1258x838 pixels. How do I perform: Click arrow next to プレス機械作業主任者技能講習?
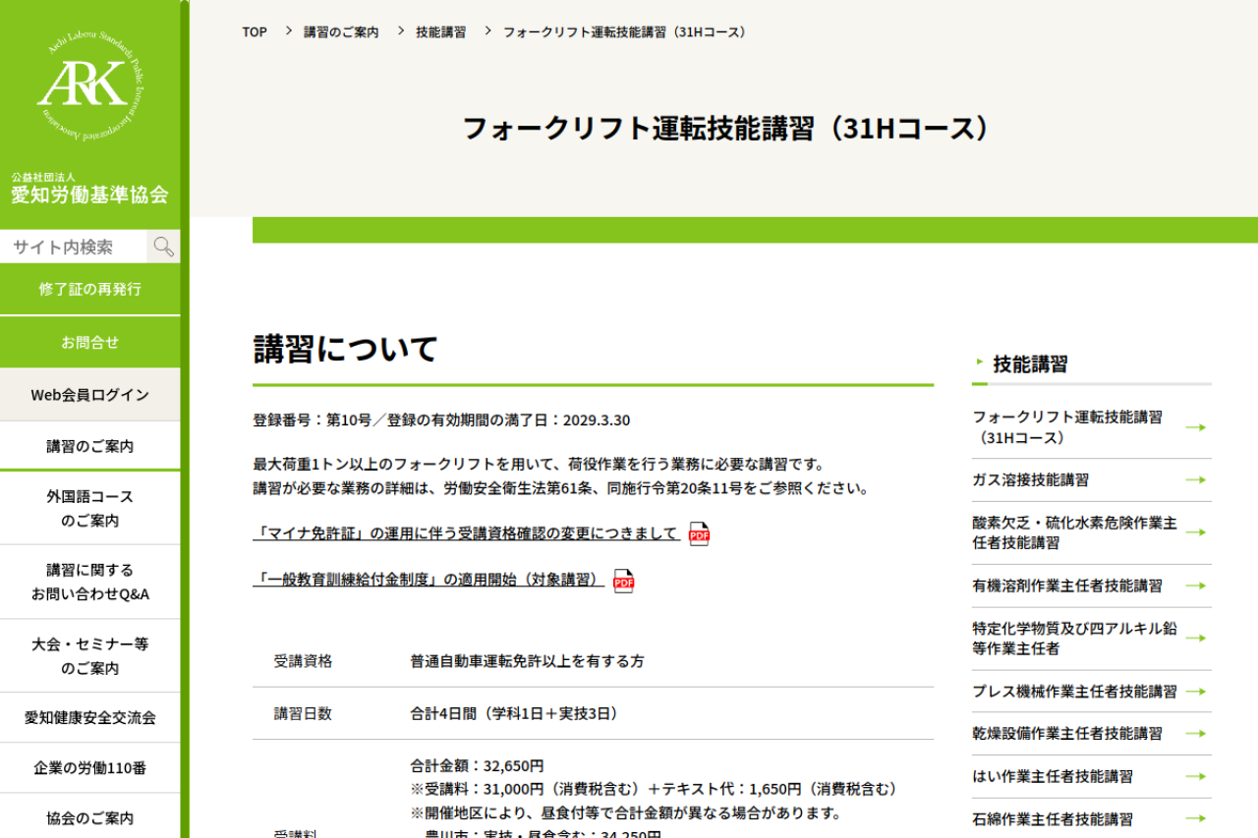click(1195, 692)
